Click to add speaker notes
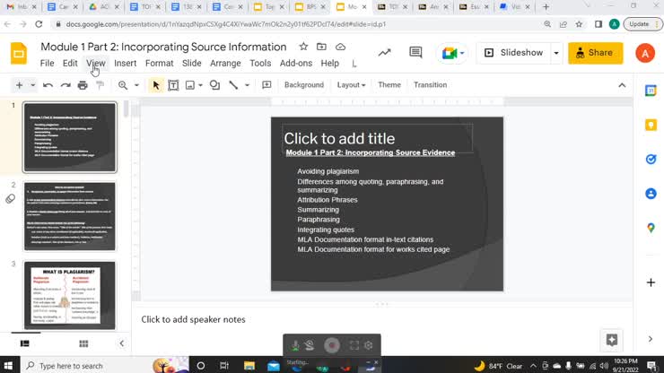This screenshot has width=664, height=373. point(193,320)
